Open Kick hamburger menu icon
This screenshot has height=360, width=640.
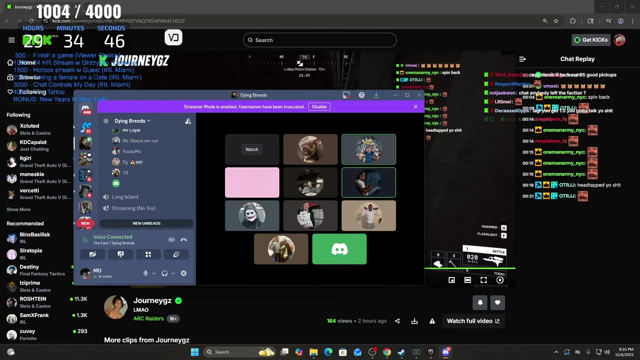coord(11,40)
